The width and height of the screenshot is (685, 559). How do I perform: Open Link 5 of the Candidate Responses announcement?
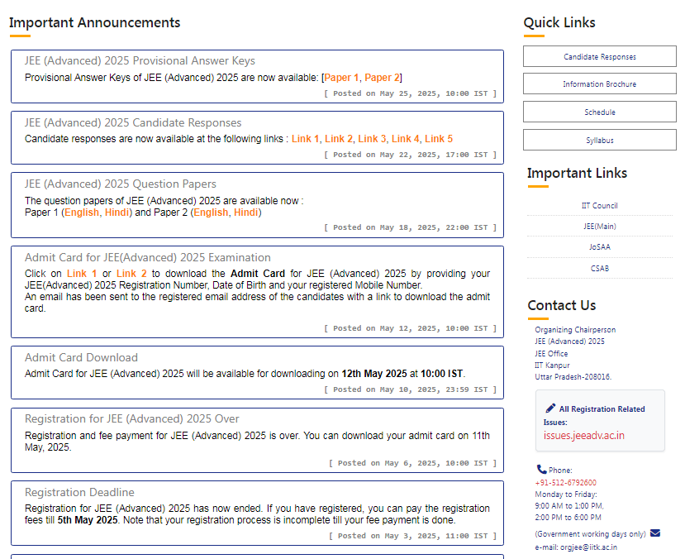(x=439, y=139)
